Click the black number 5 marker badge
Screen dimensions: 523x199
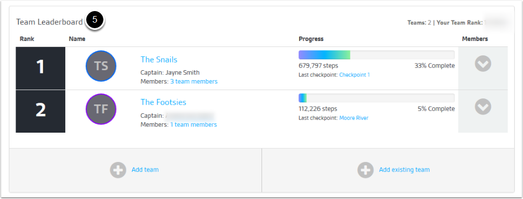tap(95, 20)
